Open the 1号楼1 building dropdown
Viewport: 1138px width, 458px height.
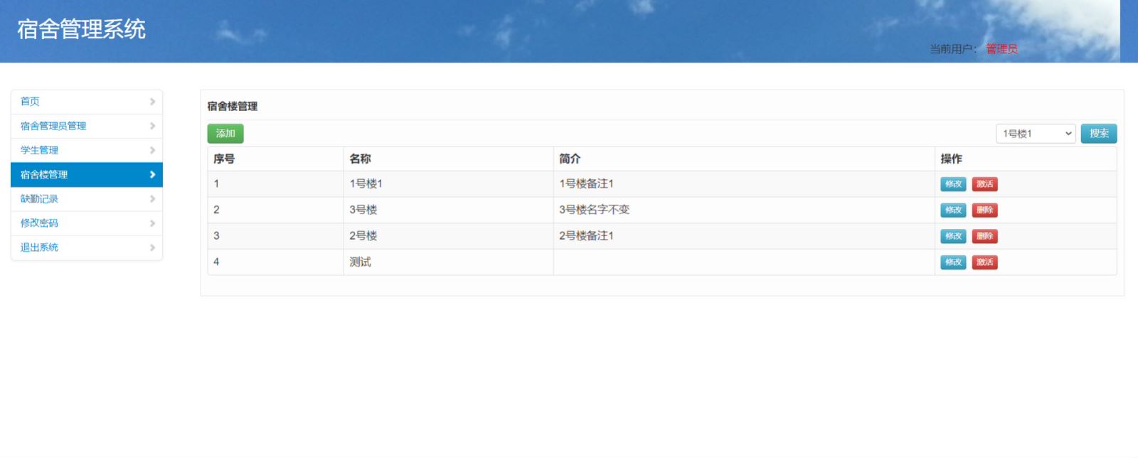[1036, 134]
